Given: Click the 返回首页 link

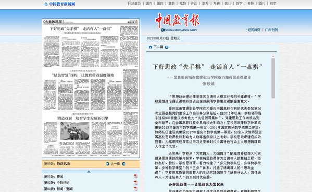Looking at the screenshot, I should (x=254, y=30).
